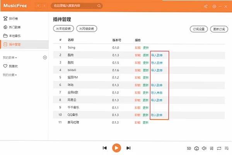Viewport: 232px width, 155px height.
Task: Toggle the volume speaker icon
Action: point(204,148)
